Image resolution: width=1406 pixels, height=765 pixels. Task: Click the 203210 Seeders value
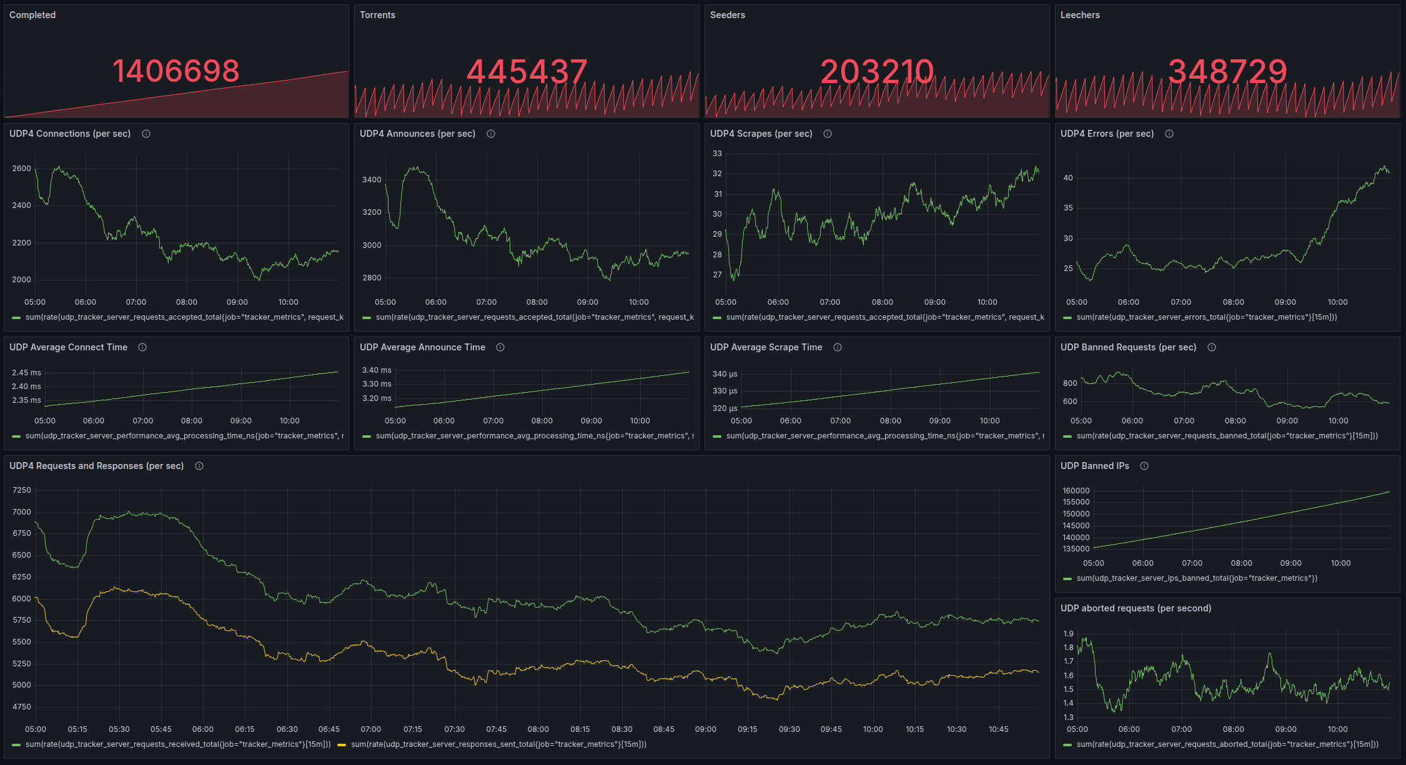tap(877, 72)
